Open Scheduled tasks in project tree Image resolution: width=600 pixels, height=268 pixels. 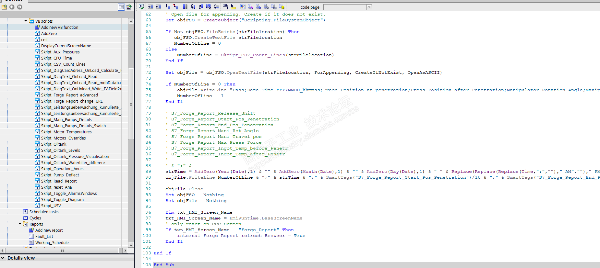[x=44, y=212]
